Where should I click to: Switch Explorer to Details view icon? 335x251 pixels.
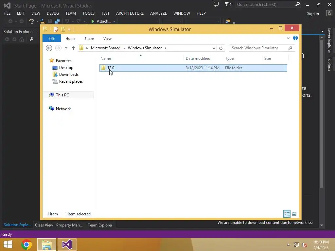[287, 214]
